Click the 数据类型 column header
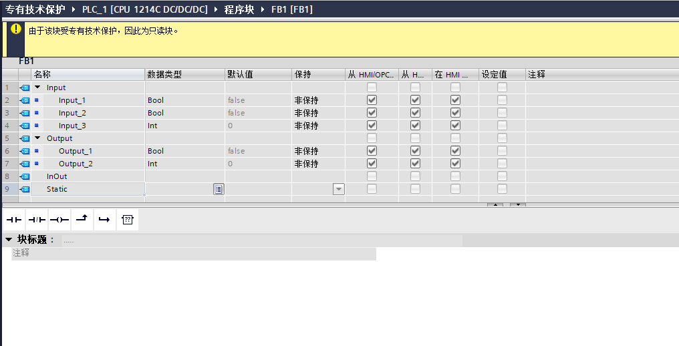This screenshot has height=346, width=679. [185, 75]
